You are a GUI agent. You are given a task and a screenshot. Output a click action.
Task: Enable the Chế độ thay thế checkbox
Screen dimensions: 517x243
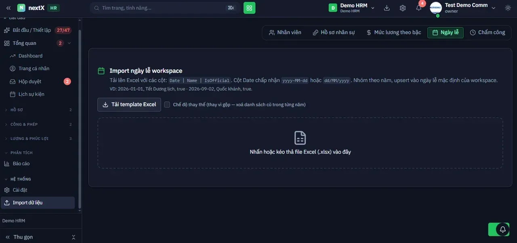(x=167, y=105)
